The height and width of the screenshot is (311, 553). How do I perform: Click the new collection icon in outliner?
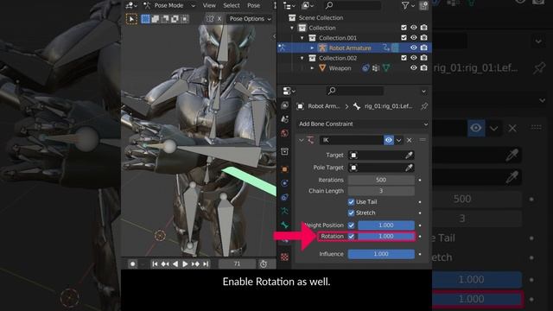pyautogui.click(x=423, y=5)
